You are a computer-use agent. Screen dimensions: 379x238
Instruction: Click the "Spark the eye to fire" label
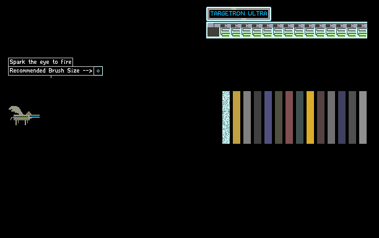40,62
